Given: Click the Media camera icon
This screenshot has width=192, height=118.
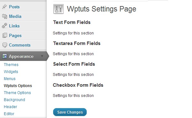Looking at the screenshot, I should [x=5, y=16].
